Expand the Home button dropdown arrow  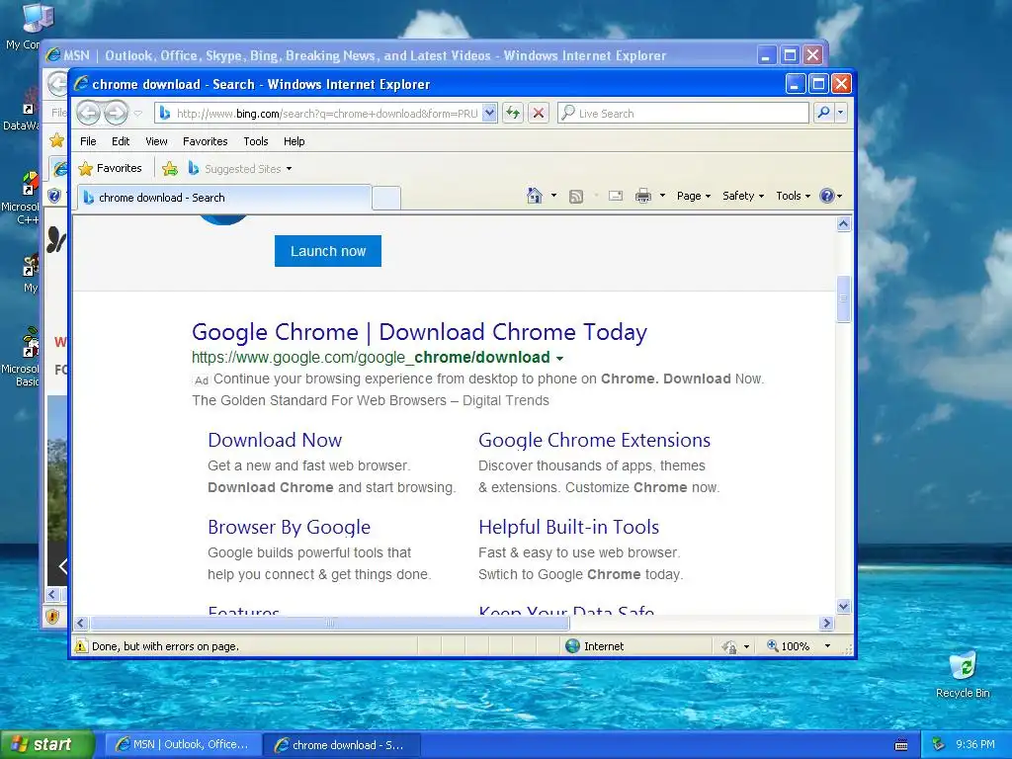553,196
